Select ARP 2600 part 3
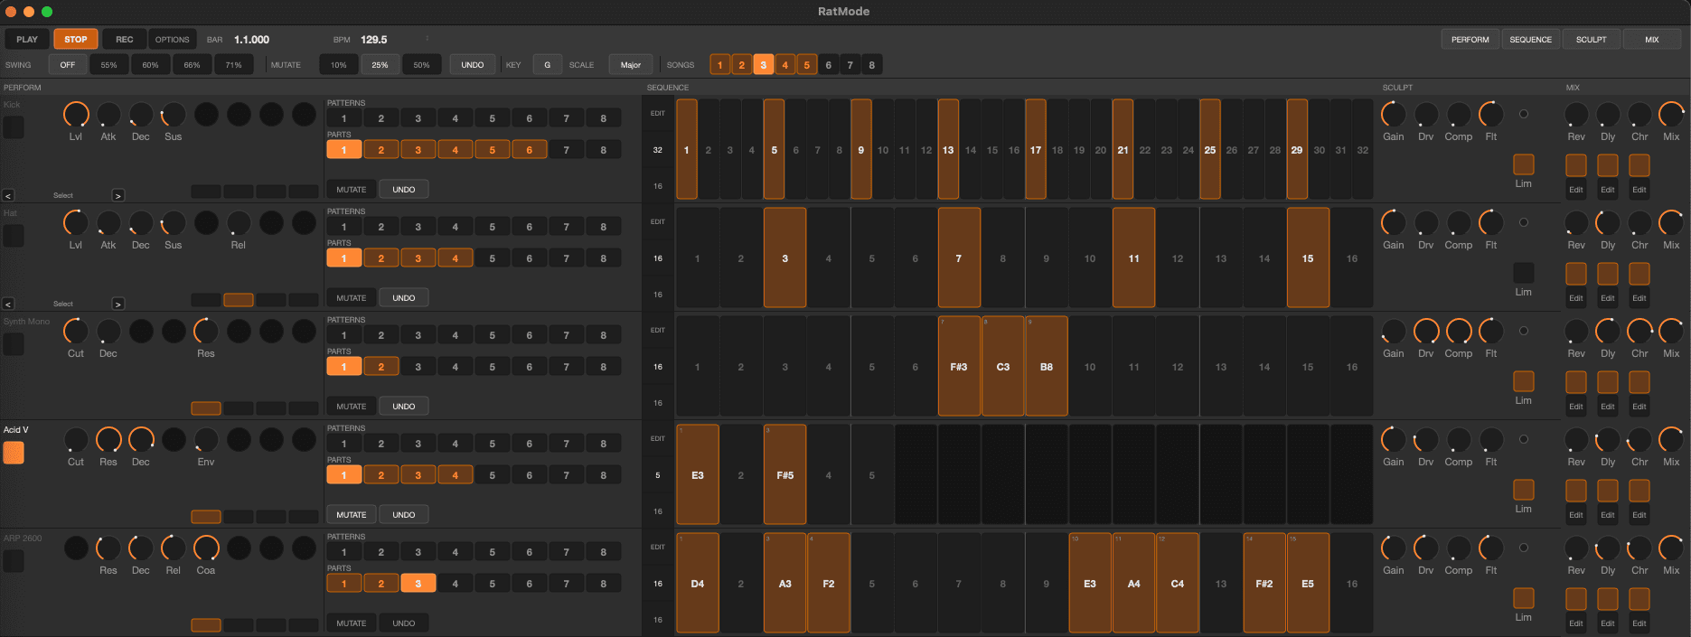This screenshot has width=1691, height=637. coord(418,584)
